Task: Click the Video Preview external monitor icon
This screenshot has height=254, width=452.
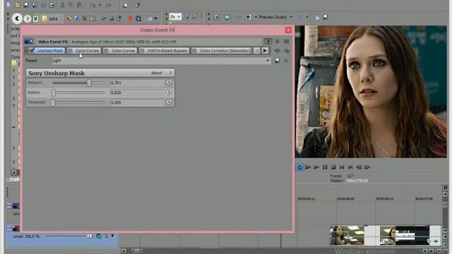Action: (227, 17)
